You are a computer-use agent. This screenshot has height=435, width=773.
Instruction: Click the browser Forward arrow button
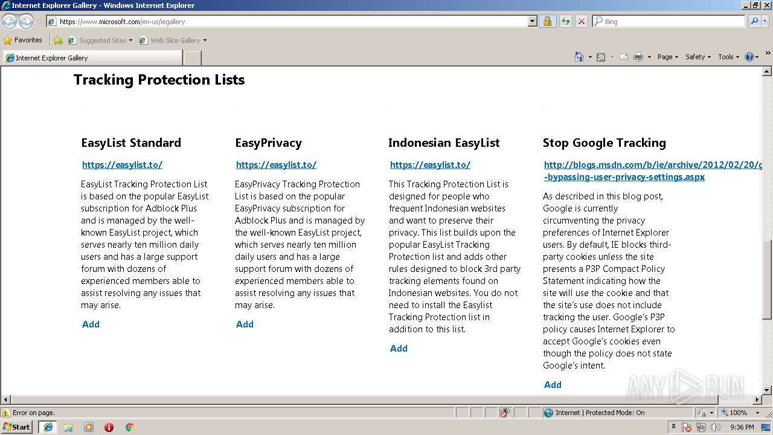[26, 22]
